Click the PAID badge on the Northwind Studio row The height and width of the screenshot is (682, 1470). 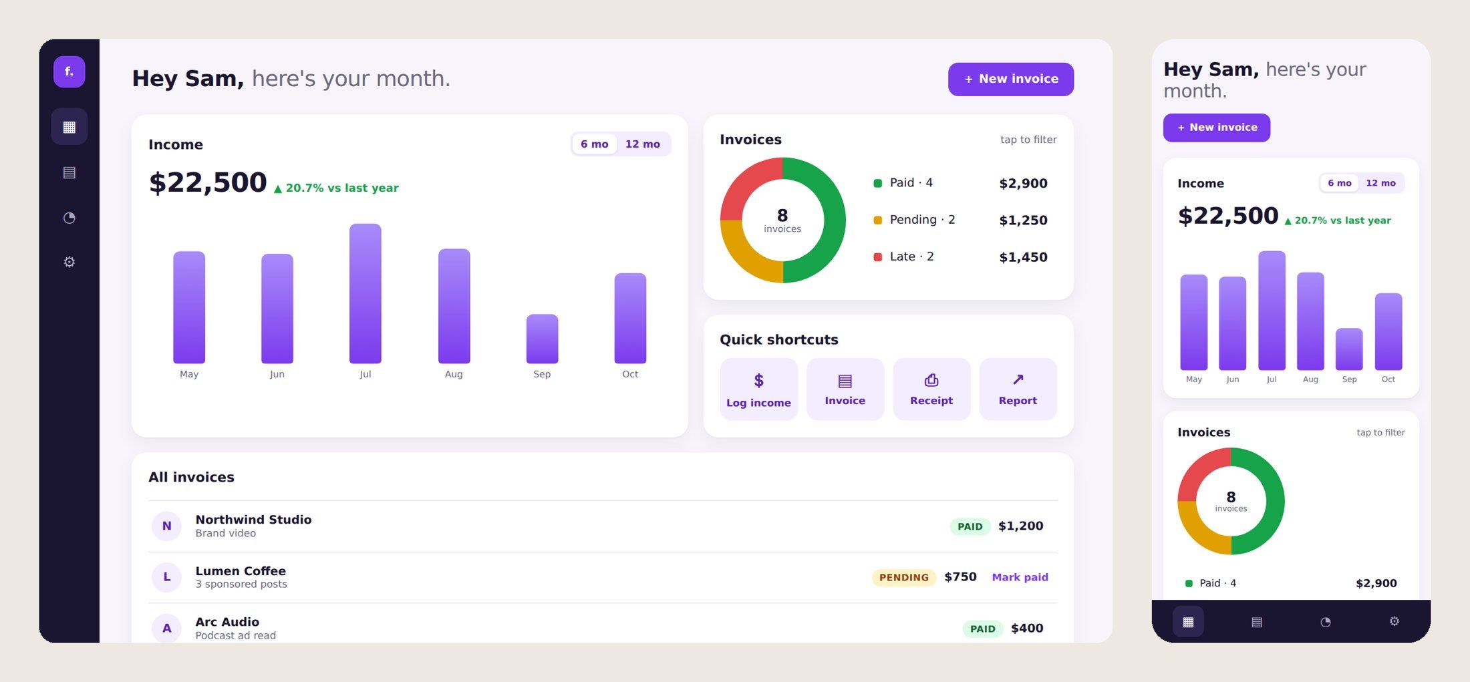(970, 526)
